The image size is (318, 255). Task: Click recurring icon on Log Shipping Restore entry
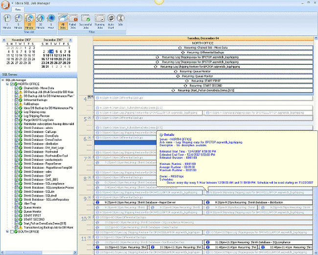click(156, 67)
